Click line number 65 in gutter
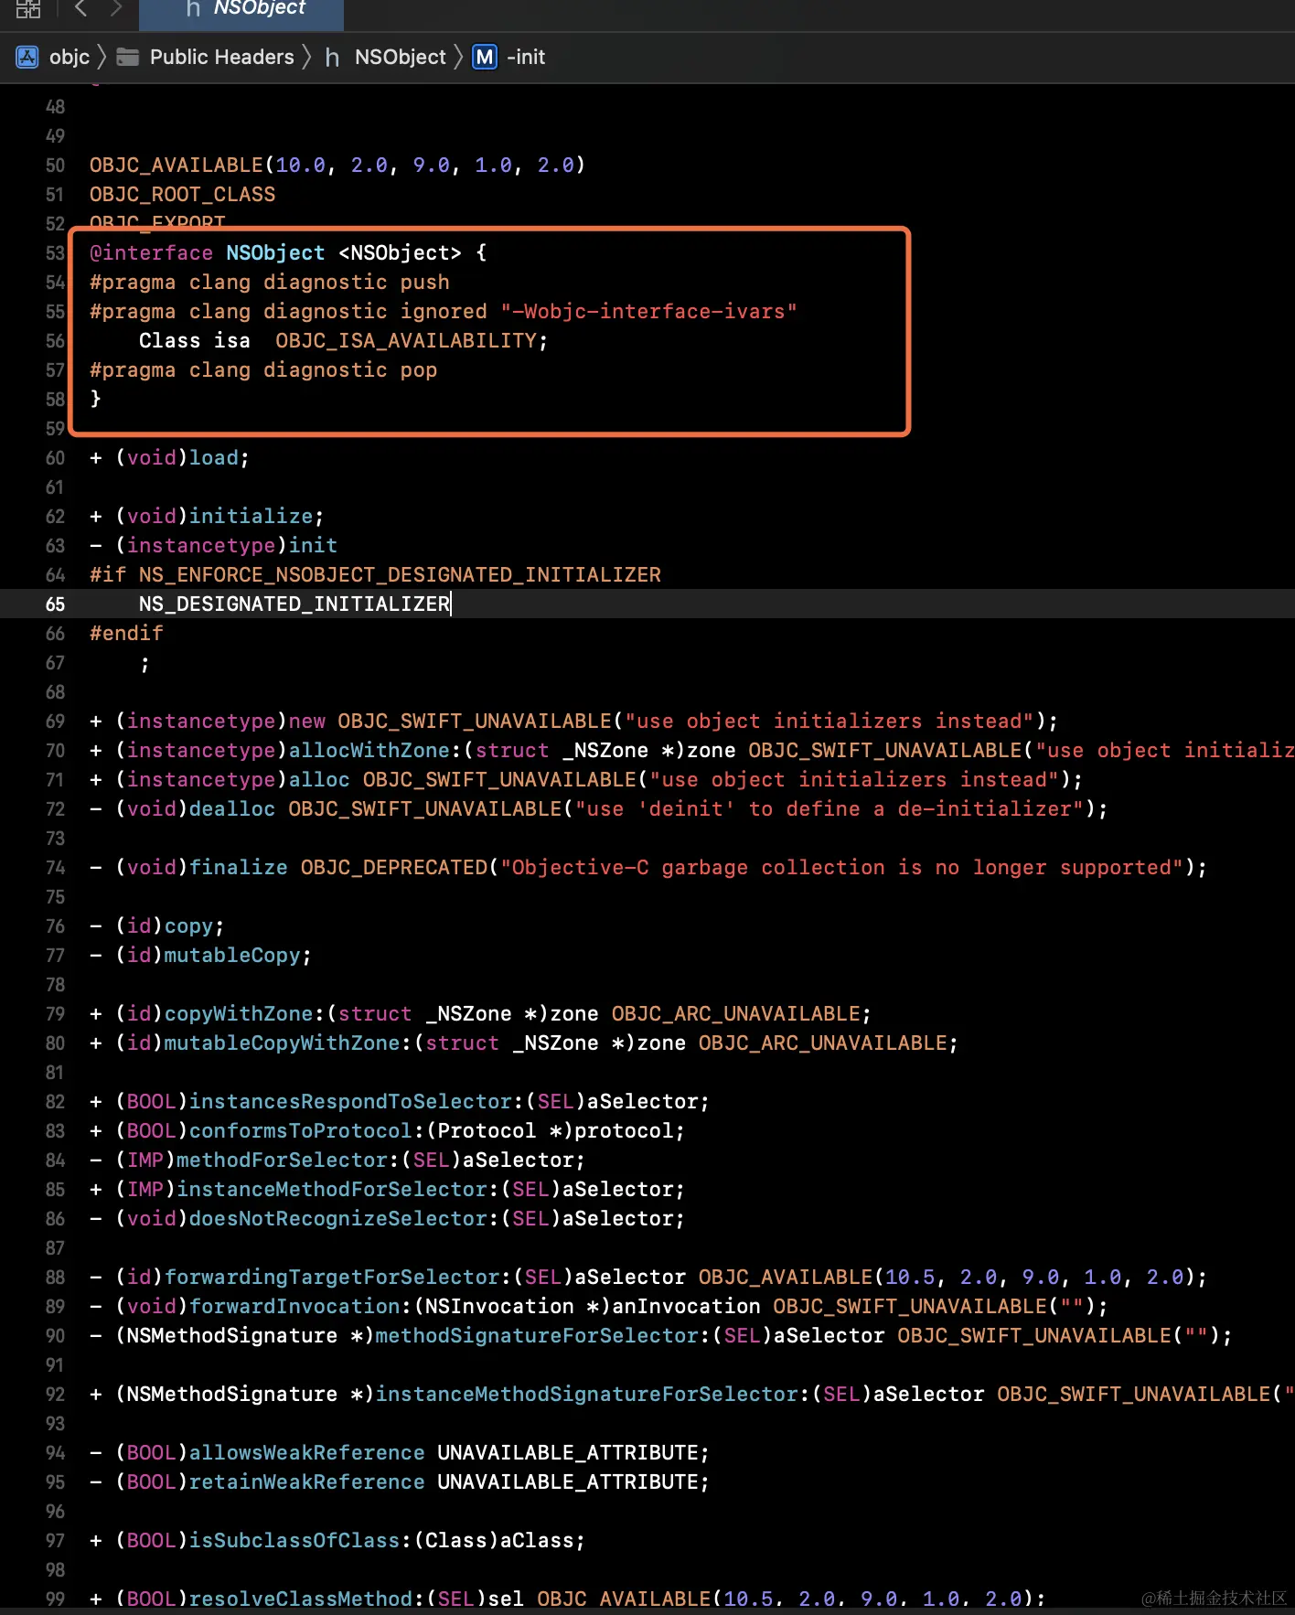The height and width of the screenshot is (1615, 1295). pos(55,604)
